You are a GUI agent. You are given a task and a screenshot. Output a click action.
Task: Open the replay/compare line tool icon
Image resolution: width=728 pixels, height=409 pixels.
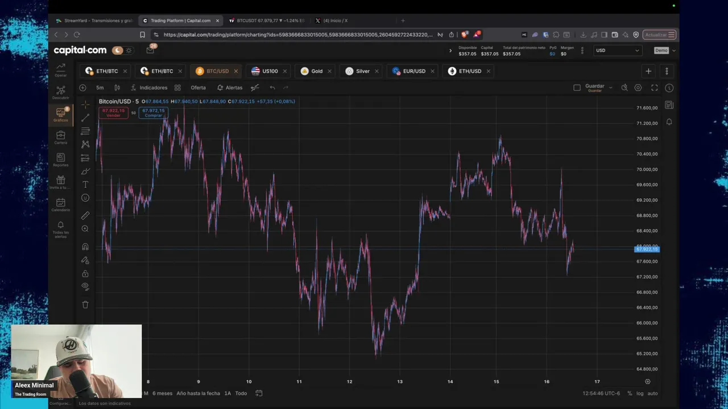pyautogui.click(x=255, y=87)
